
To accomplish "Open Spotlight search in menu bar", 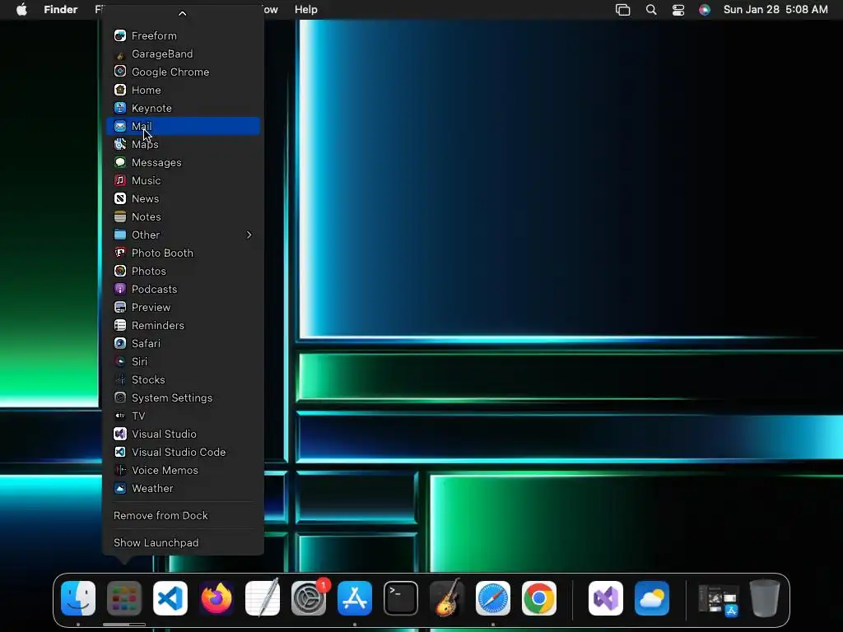I will (x=651, y=10).
